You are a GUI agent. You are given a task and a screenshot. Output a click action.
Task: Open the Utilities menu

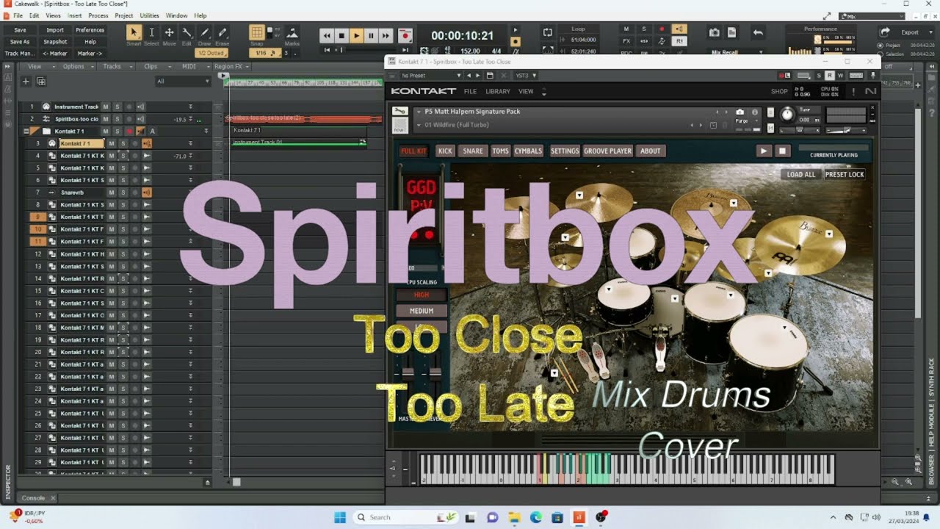coord(149,15)
